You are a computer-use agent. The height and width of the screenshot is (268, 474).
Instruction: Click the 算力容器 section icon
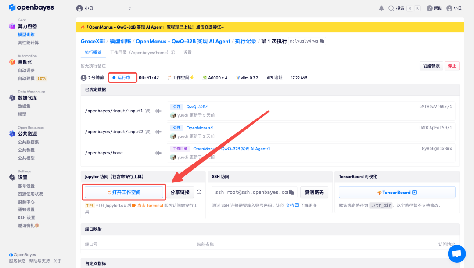(12, 26)
